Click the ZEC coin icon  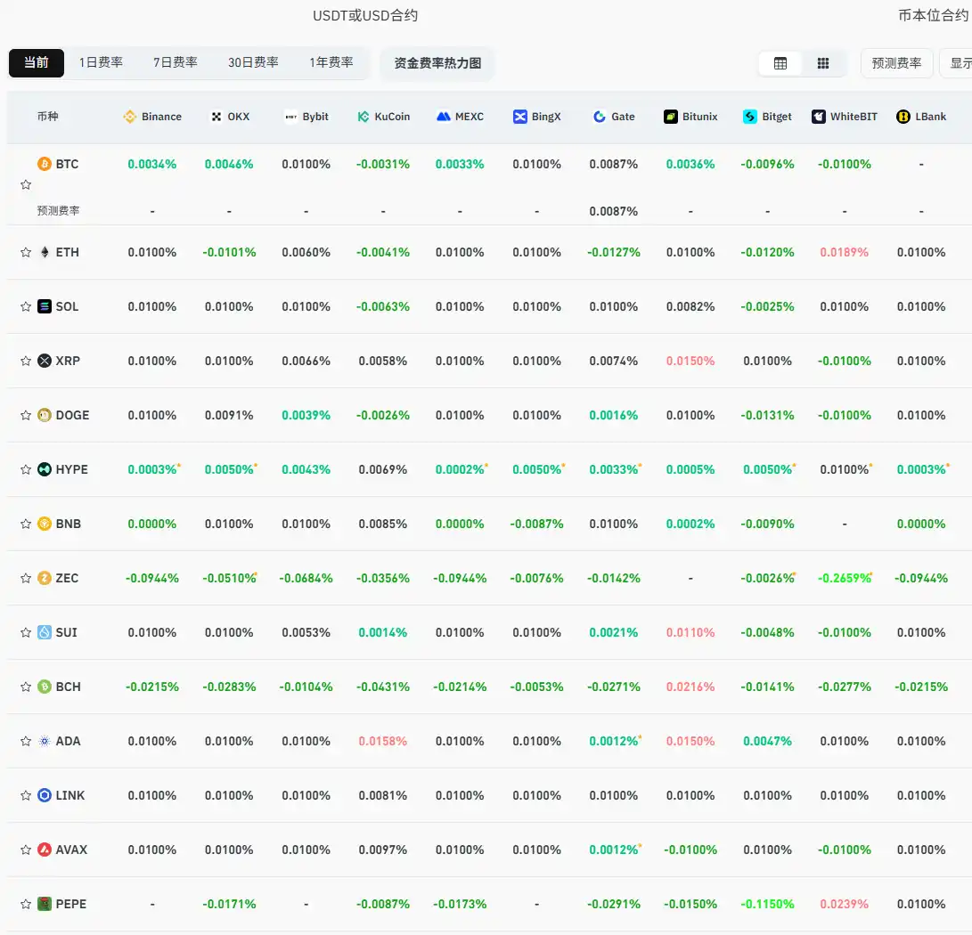tap(45, 578)
